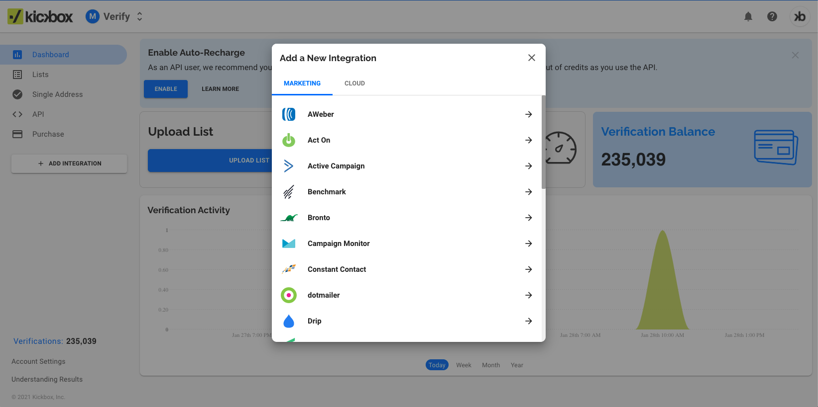Open Active Campaign integration arrow
Image resolution: width=818 pixels, height=407 pixels.
[x=529, y=166]
